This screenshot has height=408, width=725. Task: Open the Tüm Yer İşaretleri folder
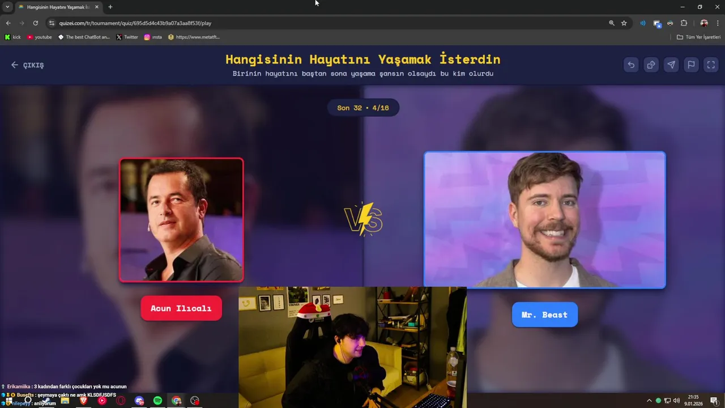pos(699,37)
